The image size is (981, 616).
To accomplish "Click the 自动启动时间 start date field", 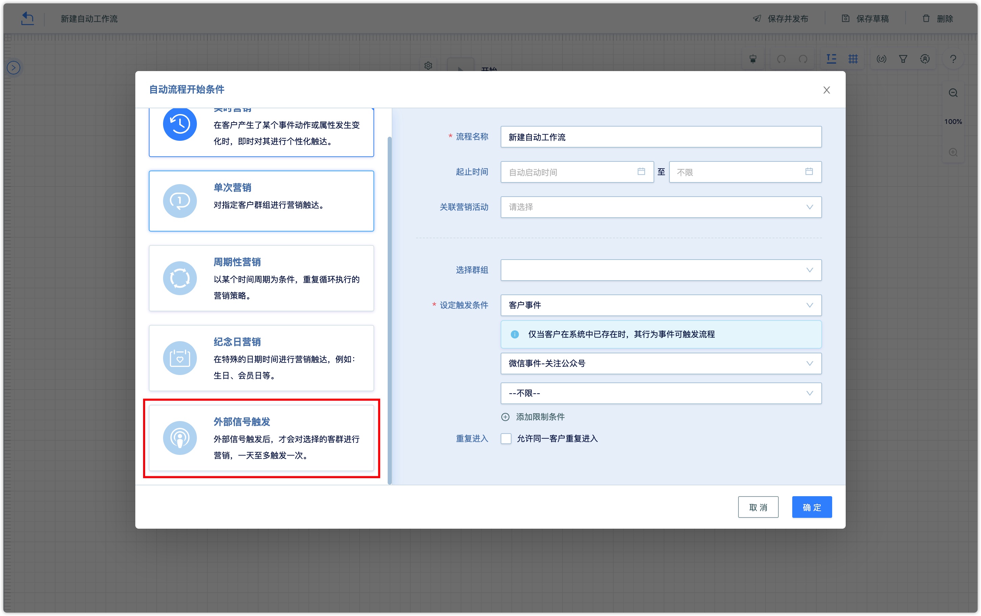I will coord(577,172).
